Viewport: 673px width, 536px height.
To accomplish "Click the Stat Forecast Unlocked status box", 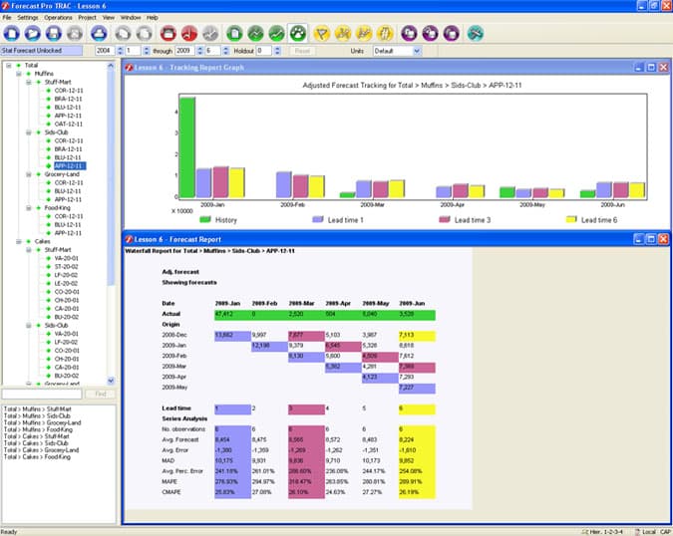I will point(42,51).
